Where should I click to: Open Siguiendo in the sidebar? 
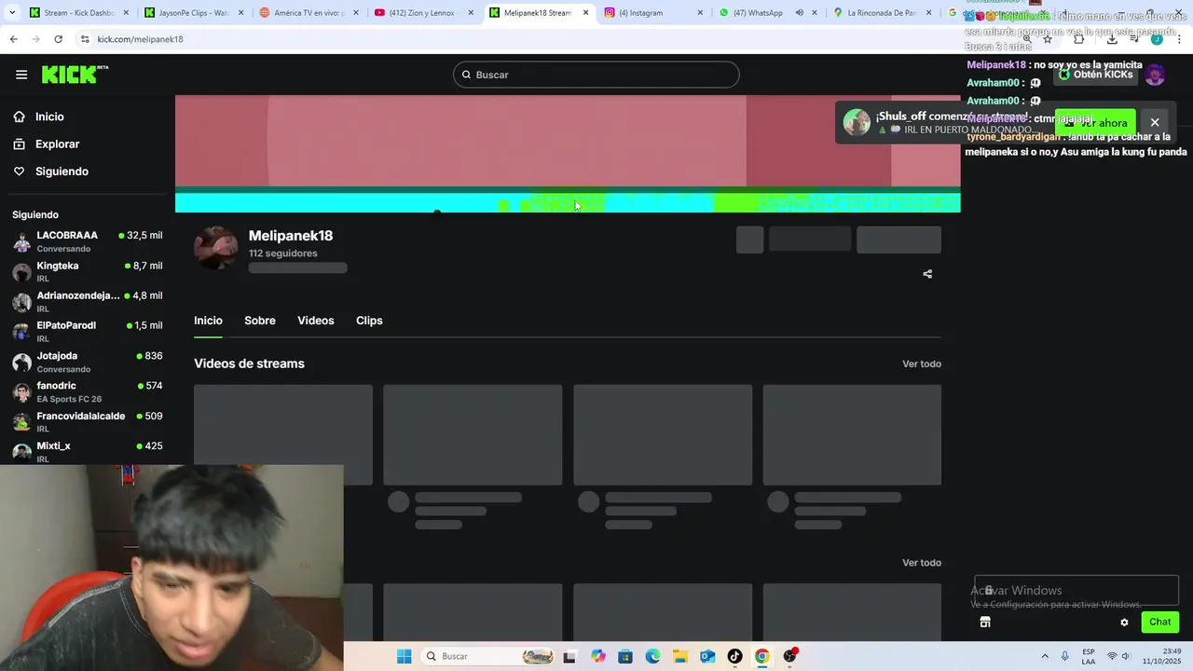[x=62, y=171]
